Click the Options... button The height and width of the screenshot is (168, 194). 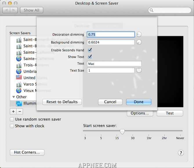[x=140, y=113]
